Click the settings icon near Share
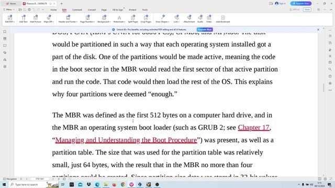The image size is (335, 188). tap(319, 9)
